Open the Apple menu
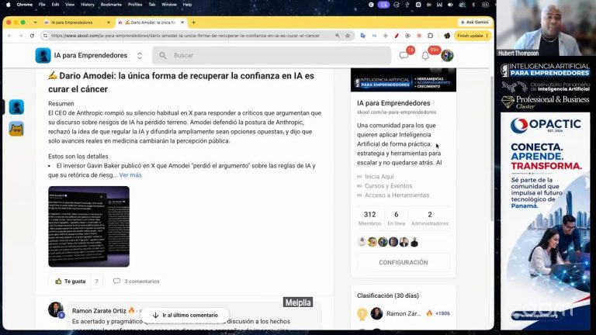596x335 pixels. pos(8,5)
